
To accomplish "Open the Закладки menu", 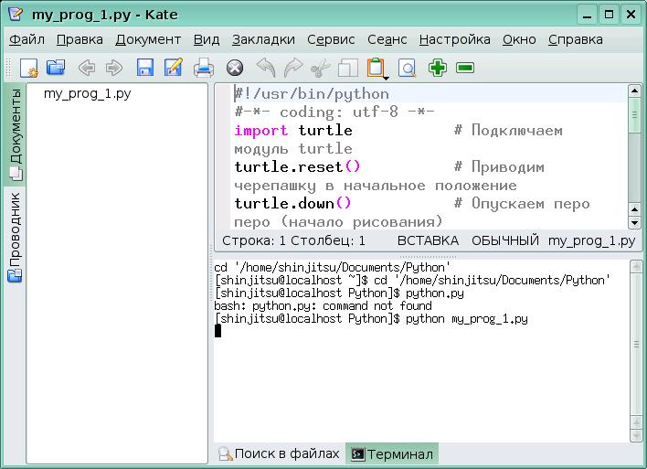I will [x=263, y=39].
